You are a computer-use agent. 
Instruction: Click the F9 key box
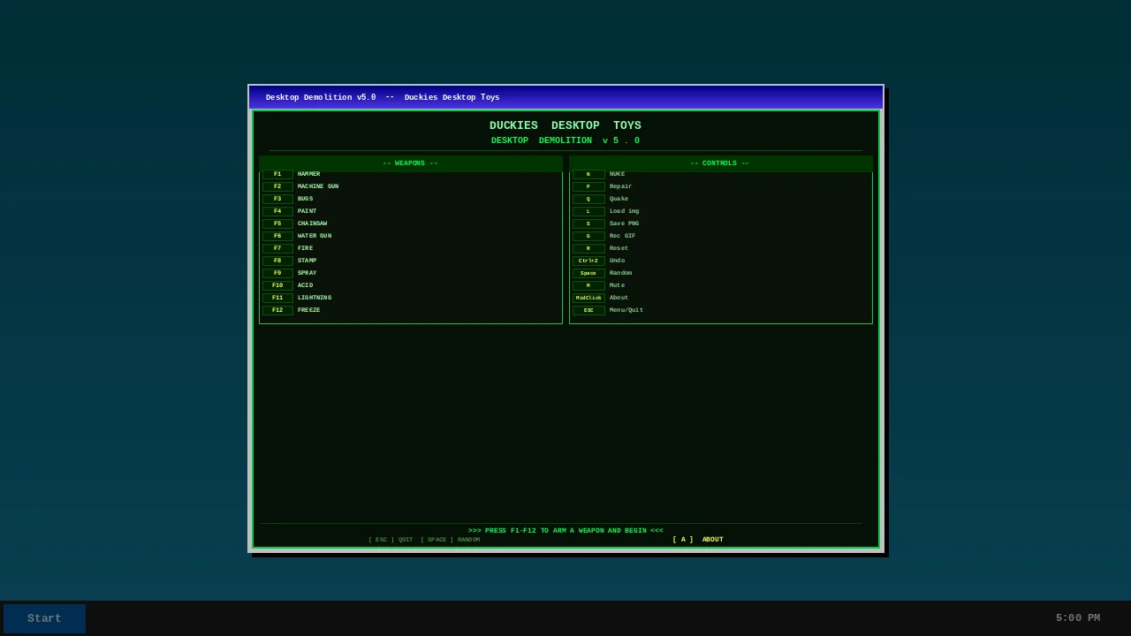coord(277,273)
